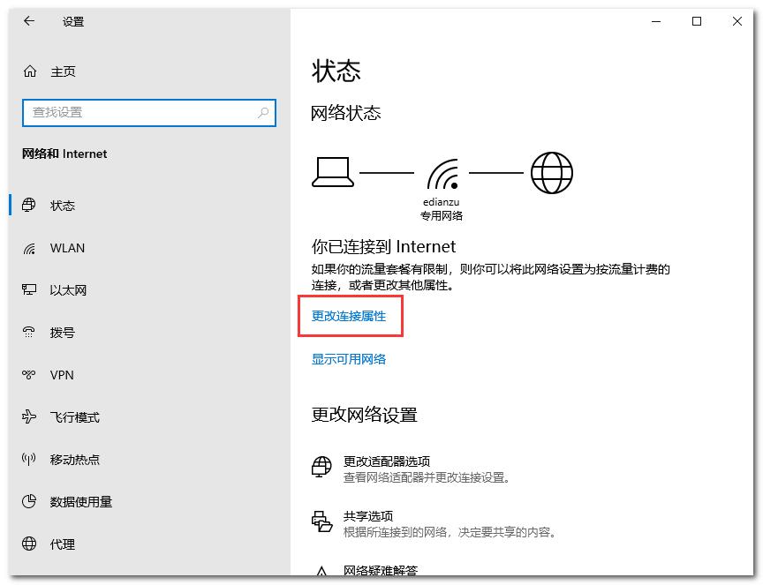
Task: Select the 状态 menu entry
Action: [64, 206]
